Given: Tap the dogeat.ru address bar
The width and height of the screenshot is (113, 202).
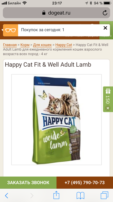Looking at the screenshot, I should click(x=56, y=13).
